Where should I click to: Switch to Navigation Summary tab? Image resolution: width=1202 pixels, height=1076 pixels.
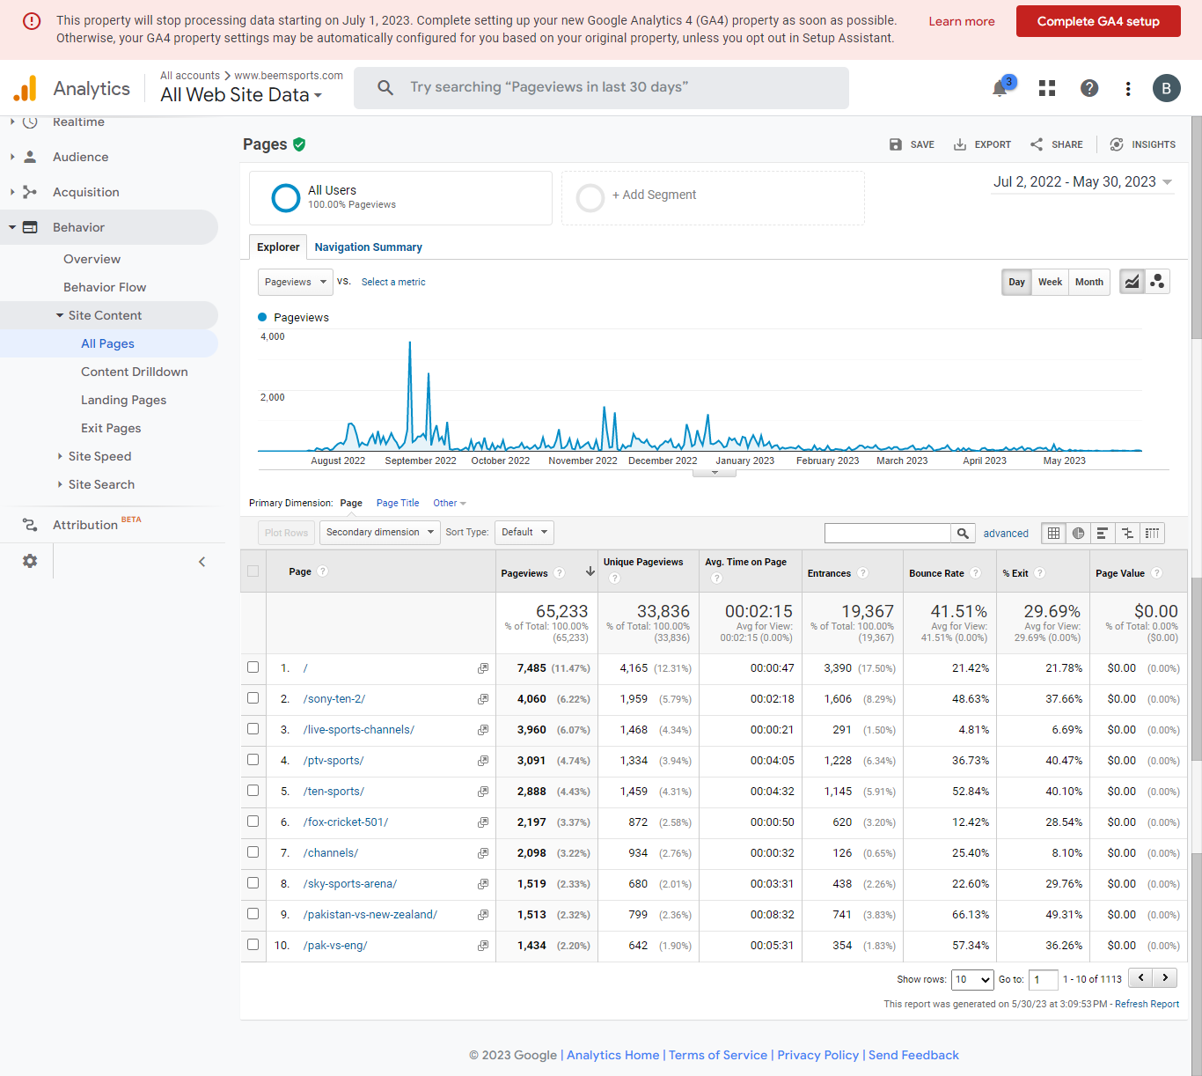(x=368, y=247)
